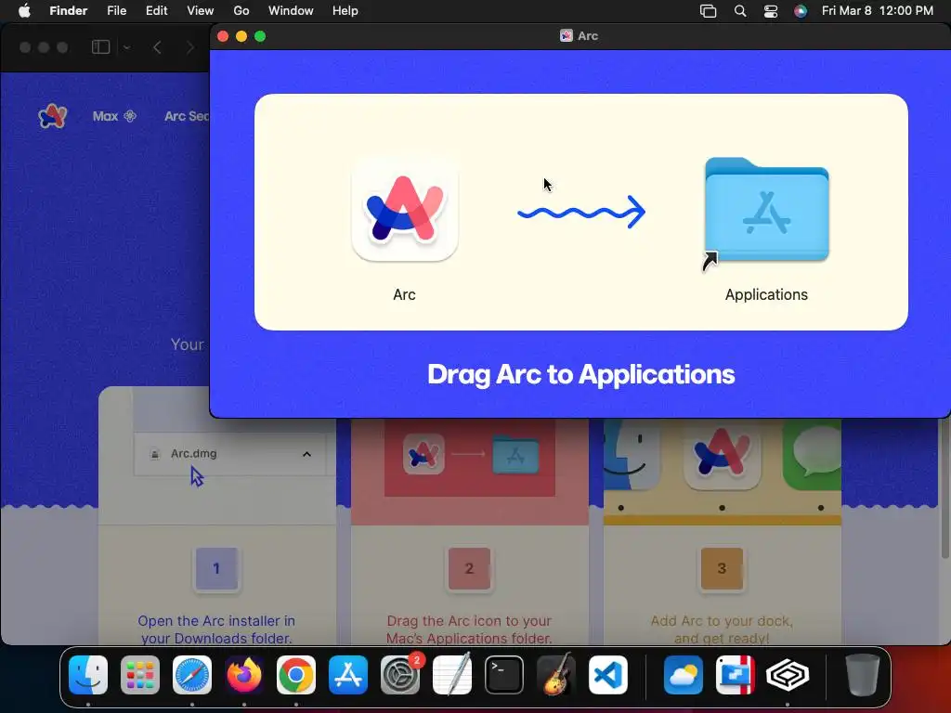Launch Google Chrome from the dock
Viewport: 951px width, 713px height.
[296, 675]
